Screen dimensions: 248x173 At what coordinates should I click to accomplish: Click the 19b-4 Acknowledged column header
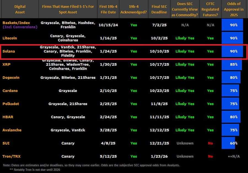(x=134, y=9)
